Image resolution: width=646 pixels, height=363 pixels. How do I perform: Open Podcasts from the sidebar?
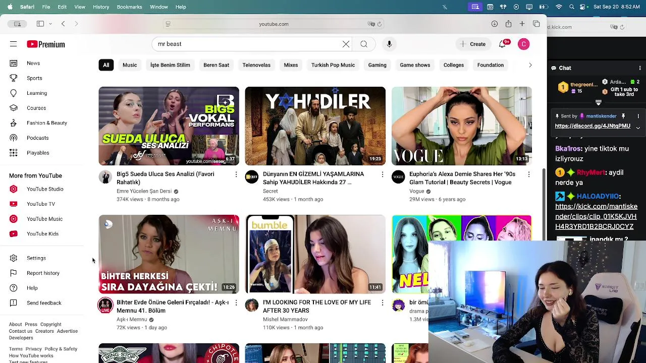(38, 138)
